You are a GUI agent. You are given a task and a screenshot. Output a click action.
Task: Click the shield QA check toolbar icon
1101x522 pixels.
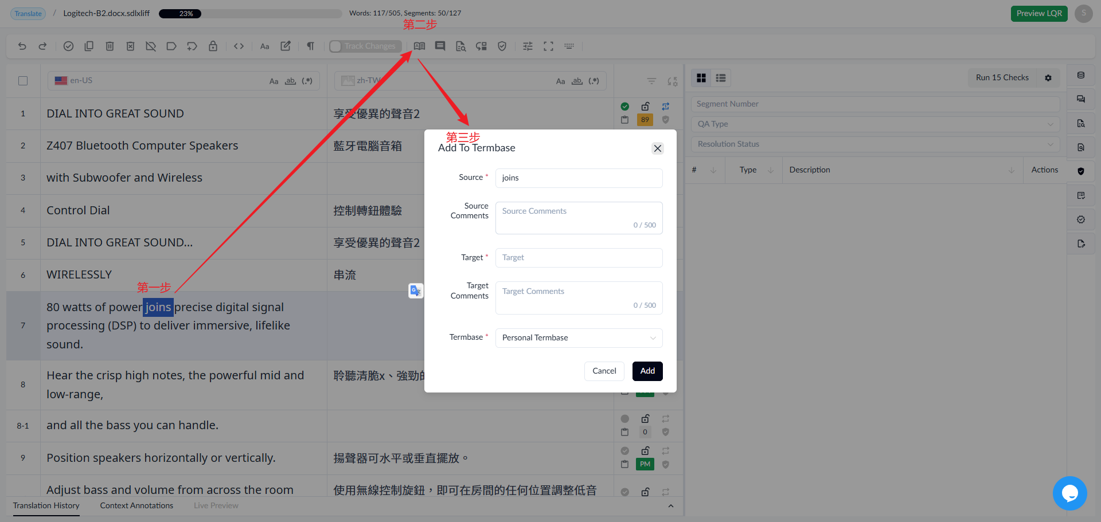click(502, 46)
